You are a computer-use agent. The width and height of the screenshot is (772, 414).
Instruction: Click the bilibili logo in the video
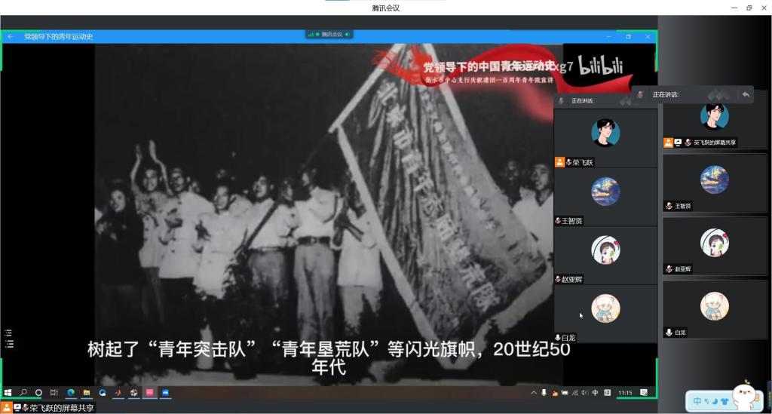pos(601,66)
